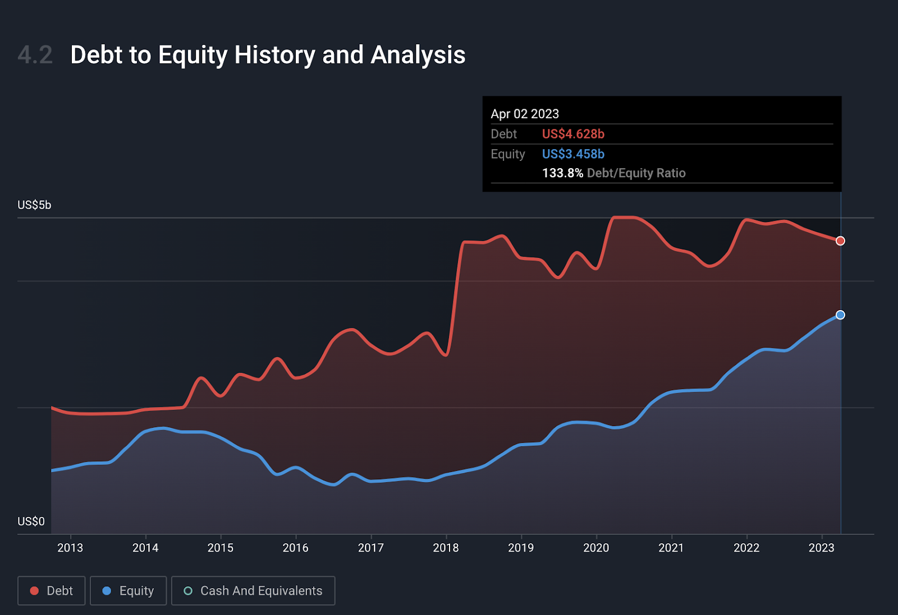Toggle the Equity series legend button
Screen dimensions: 898x615
[129, 591]
